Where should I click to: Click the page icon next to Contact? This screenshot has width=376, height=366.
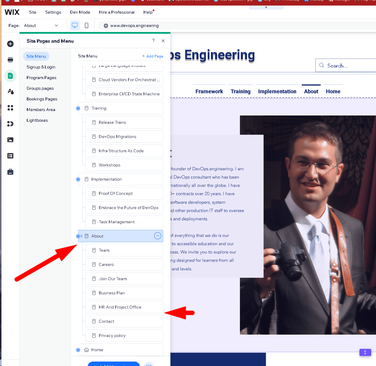(94, 321)
